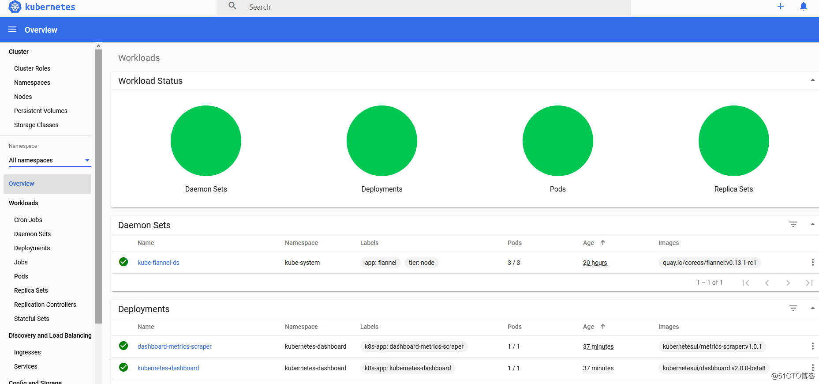Select Cluster section heading in sidebar
Image resolution: width=819 pixels, height=384 pixels.
(x=19, y=52)
